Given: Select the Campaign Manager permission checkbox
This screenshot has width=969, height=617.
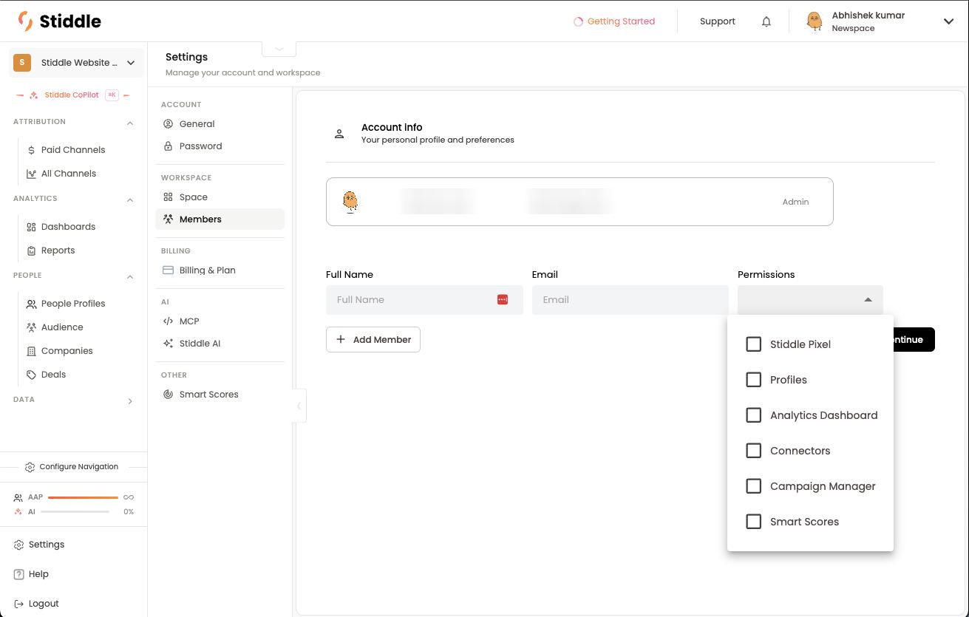Looking at the screenshot, I should (x=753, y=486).
